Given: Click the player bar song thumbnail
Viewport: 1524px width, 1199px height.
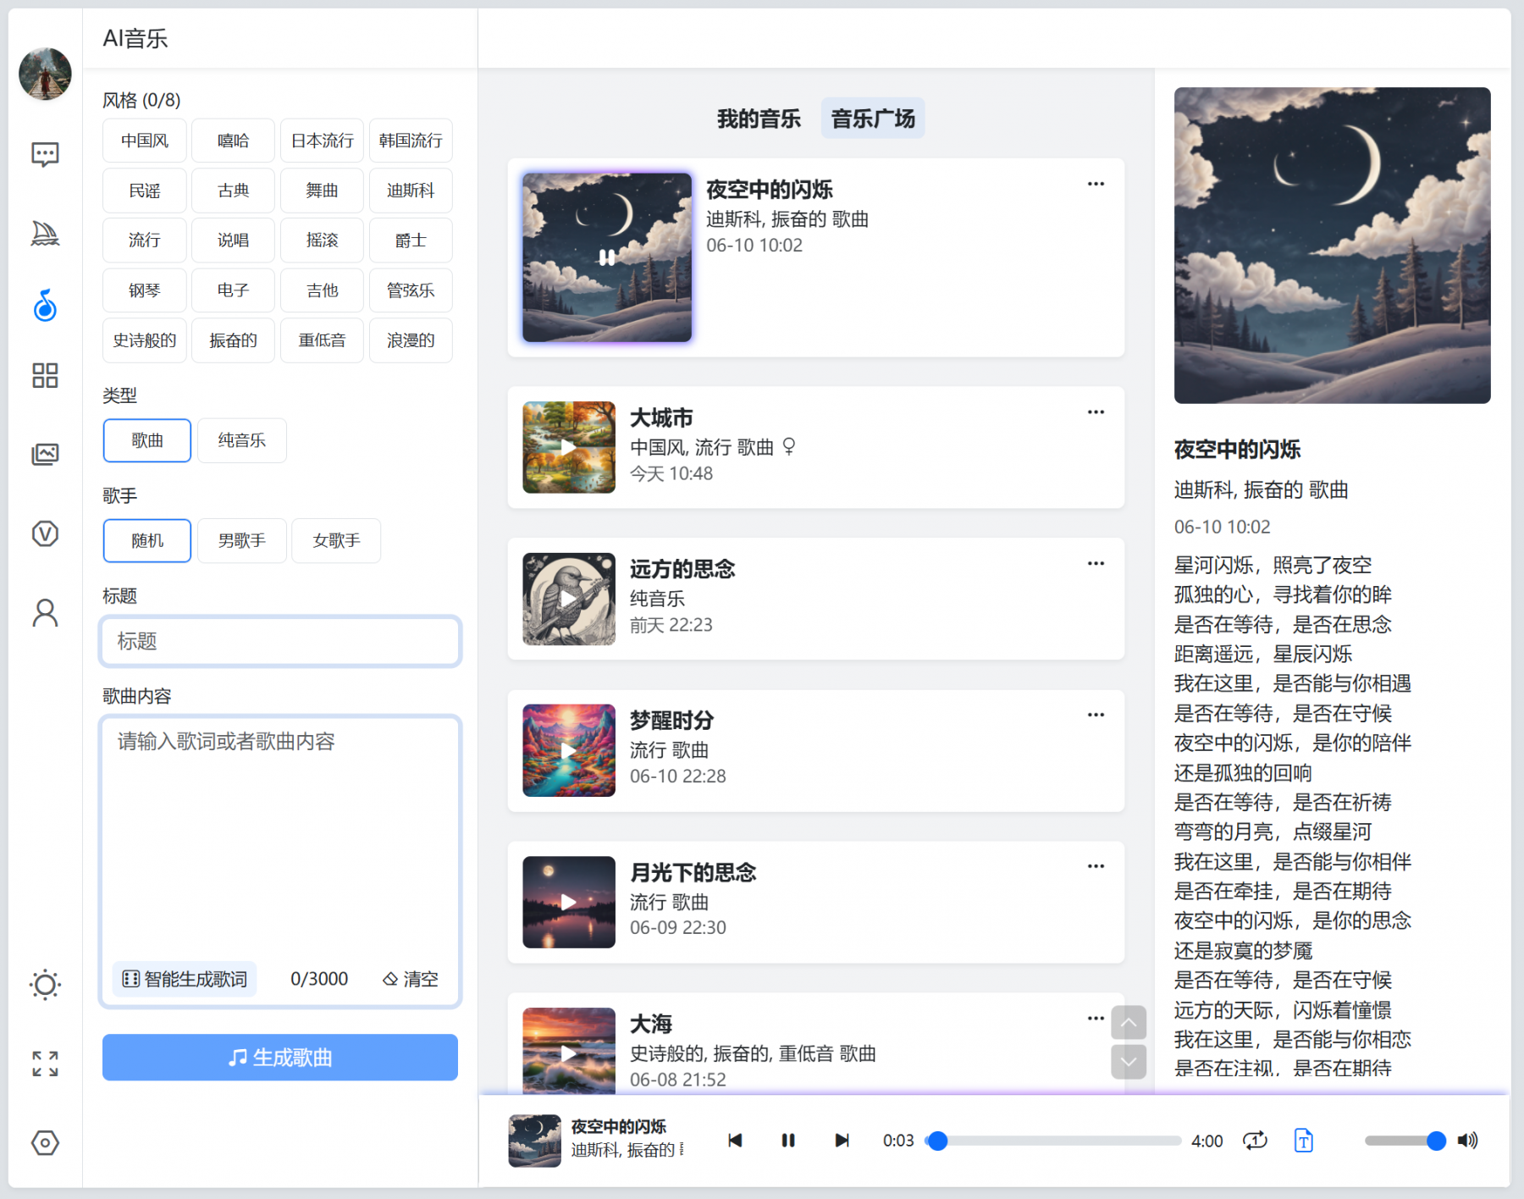Looking at the screenshot, I should coord(534,1141).
